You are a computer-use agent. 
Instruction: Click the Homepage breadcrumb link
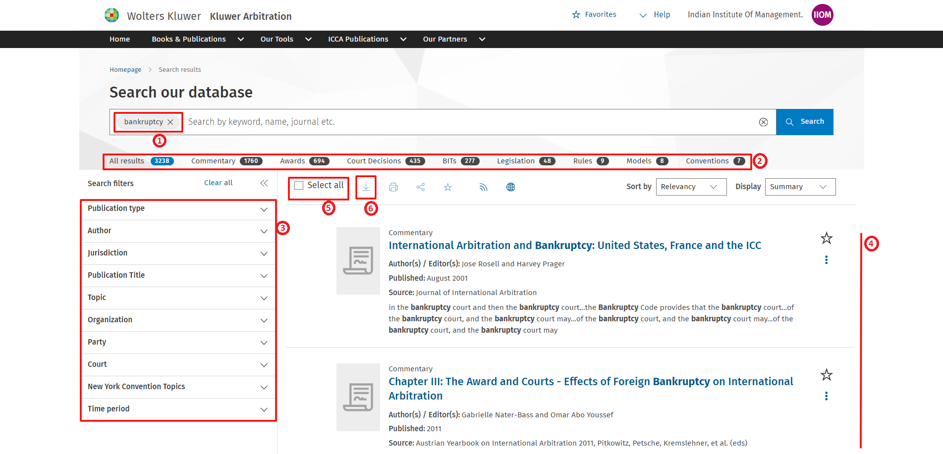pos(125,70)
